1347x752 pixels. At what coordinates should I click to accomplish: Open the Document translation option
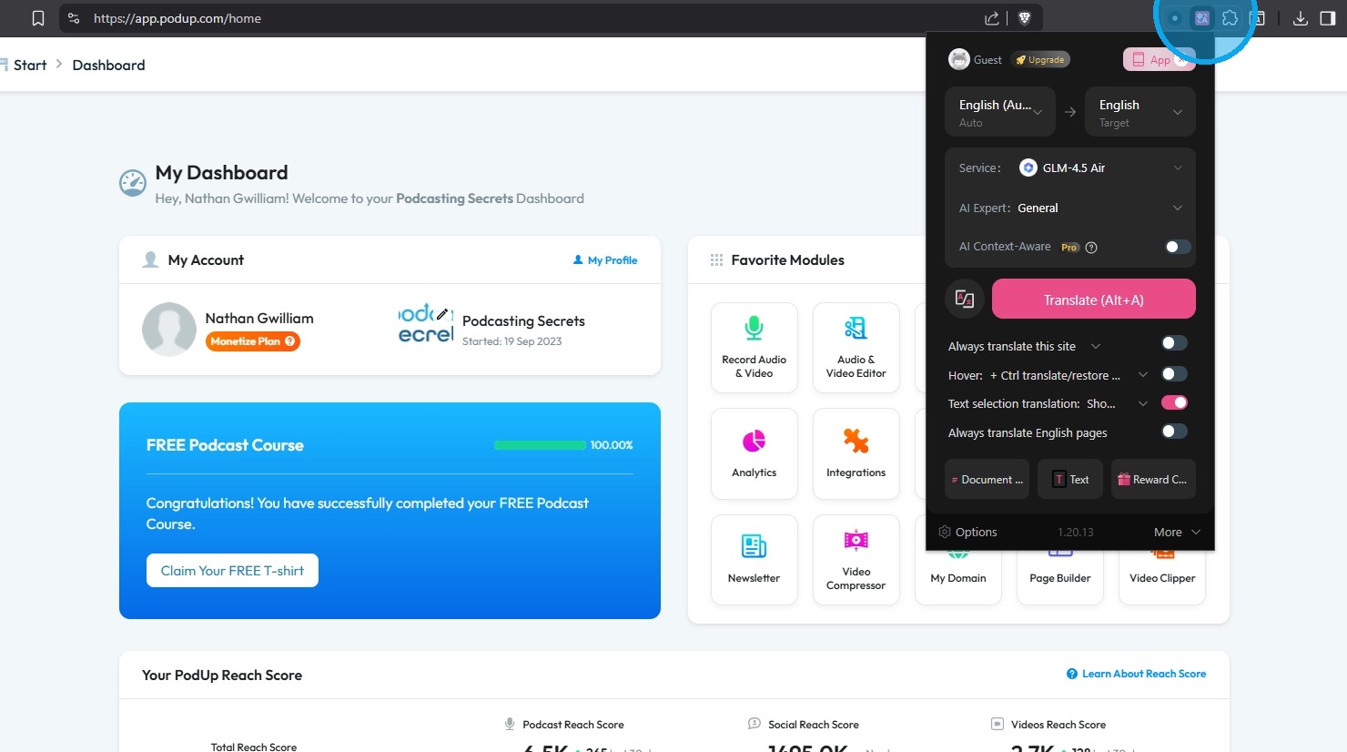coord(987,479)
